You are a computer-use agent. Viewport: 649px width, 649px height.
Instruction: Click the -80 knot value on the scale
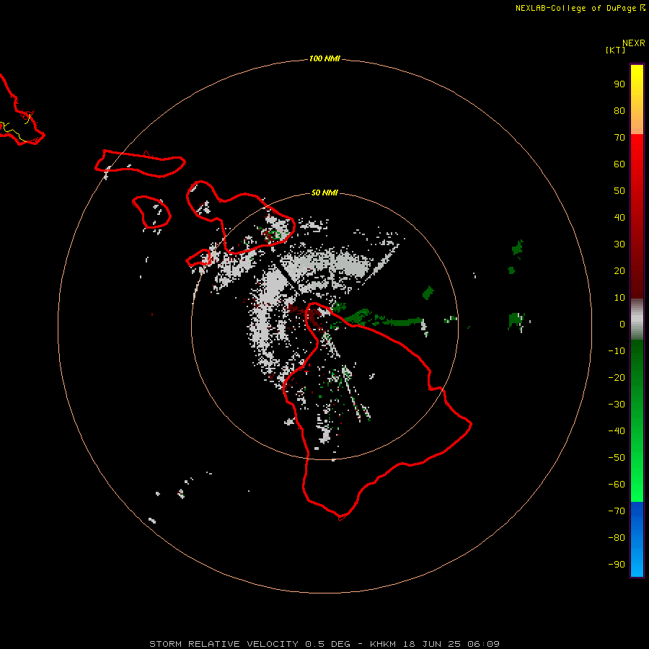(x=617, y=538)
